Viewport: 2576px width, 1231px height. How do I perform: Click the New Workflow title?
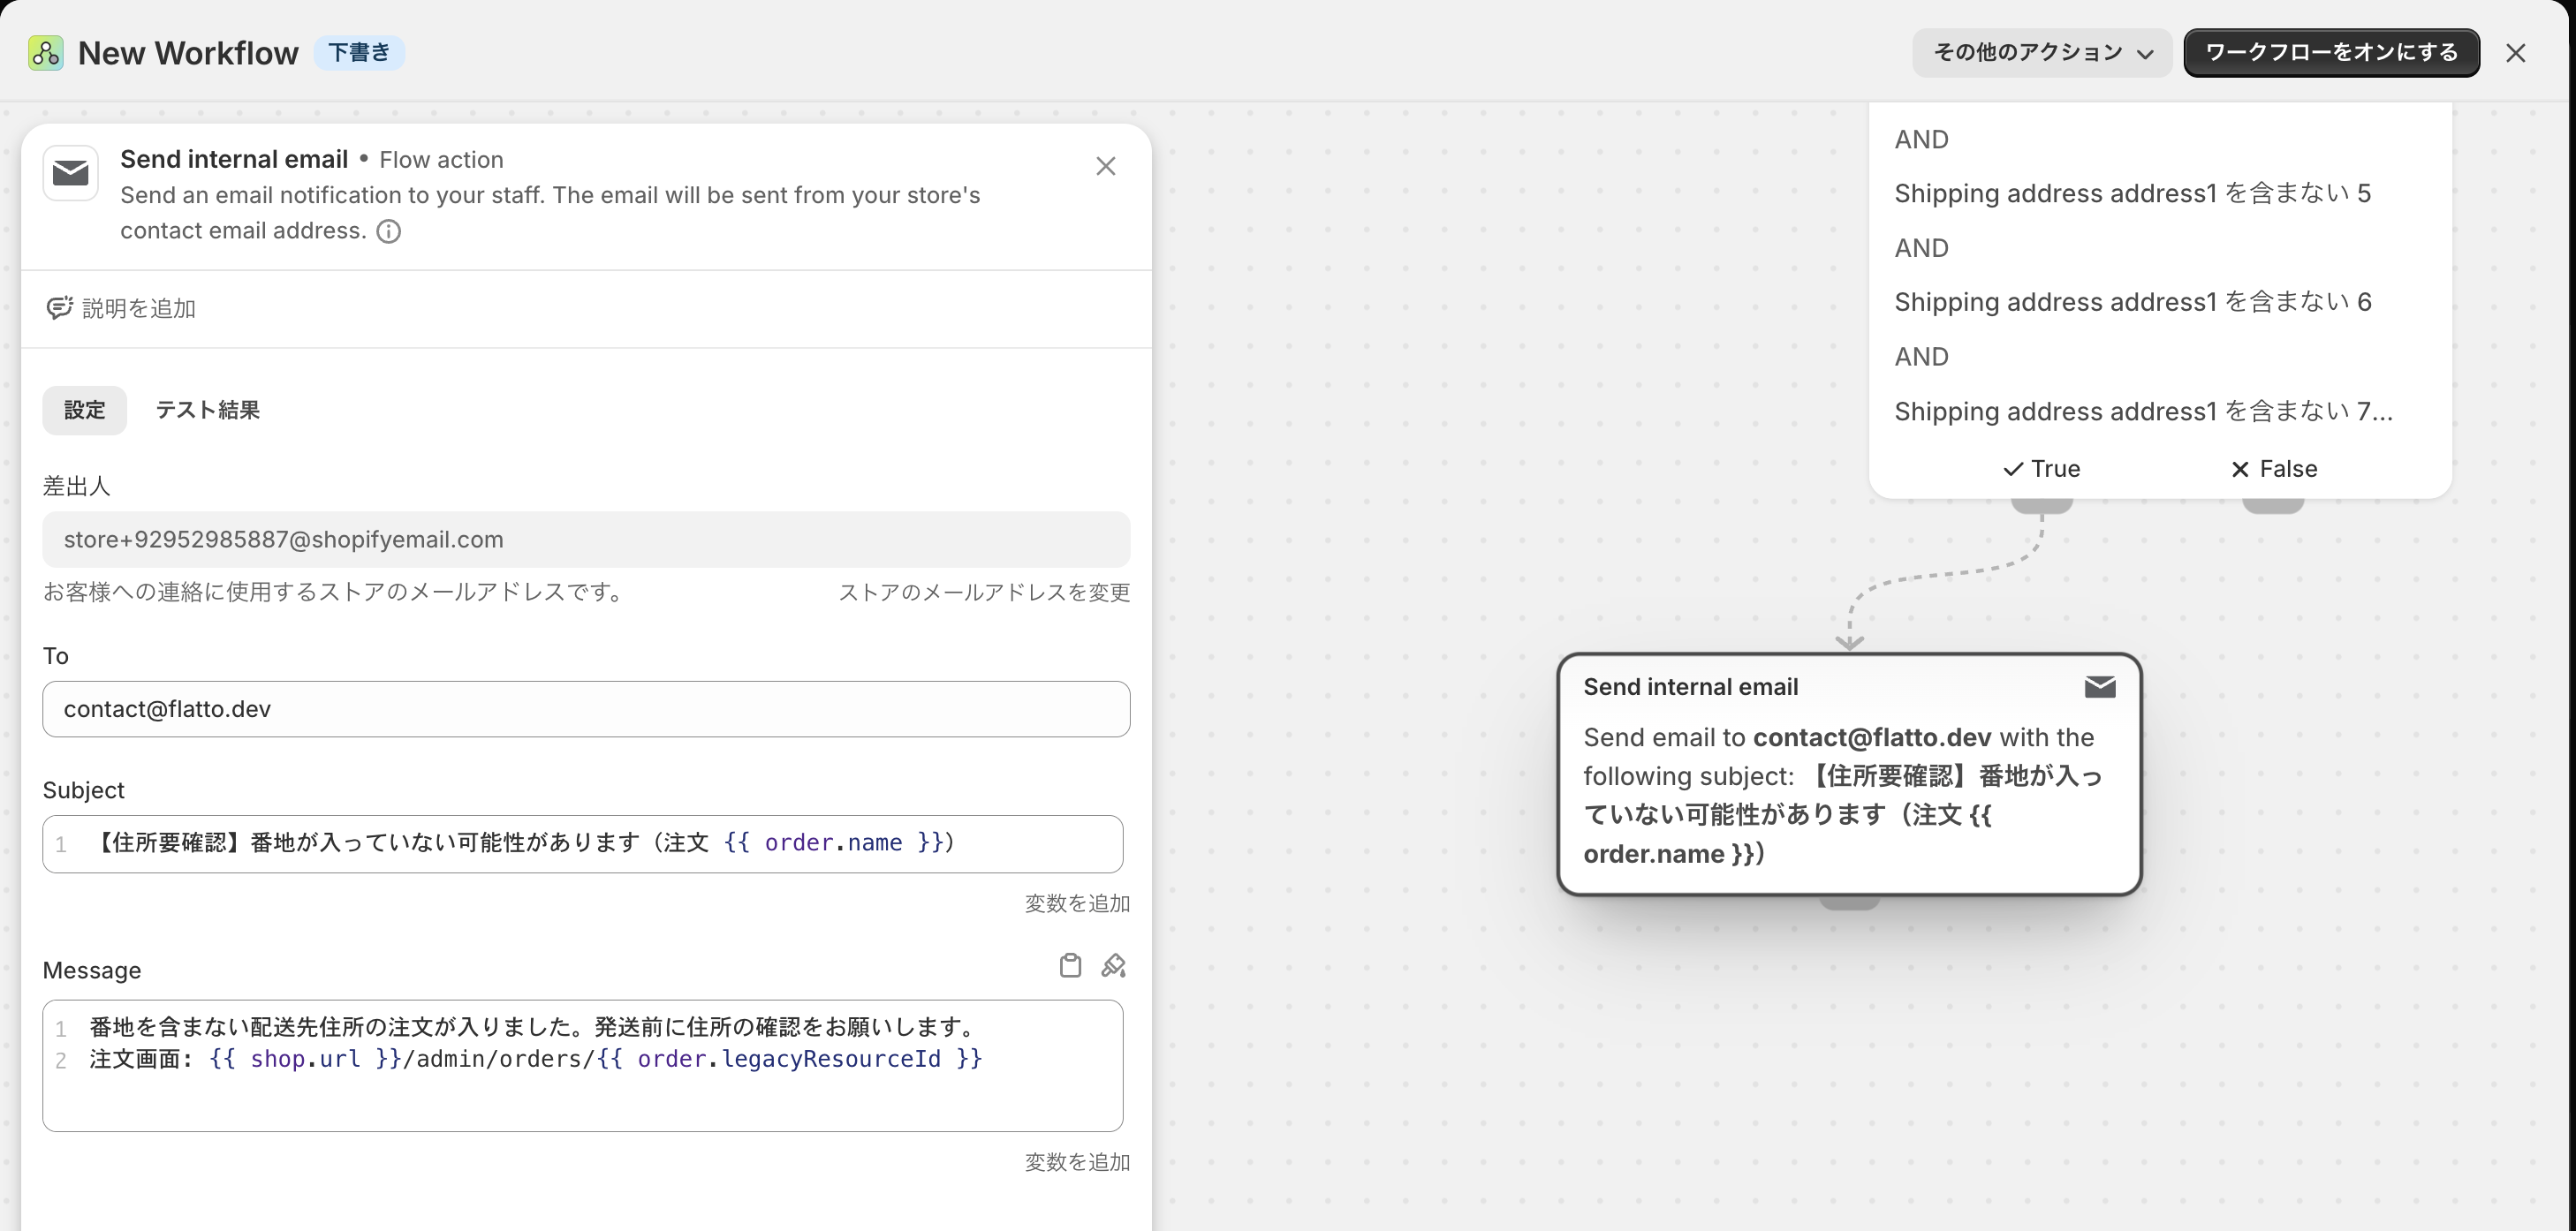tap(188, 52)
